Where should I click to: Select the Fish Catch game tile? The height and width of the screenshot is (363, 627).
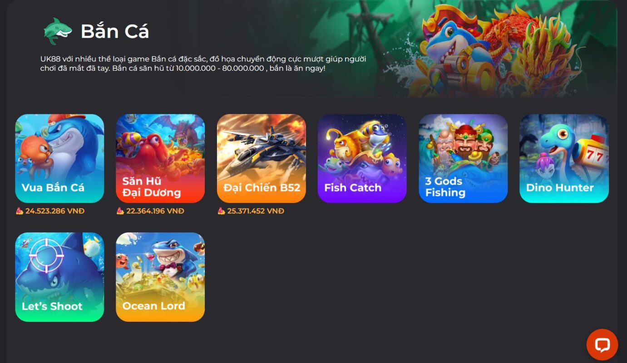(x=362, y=158)
